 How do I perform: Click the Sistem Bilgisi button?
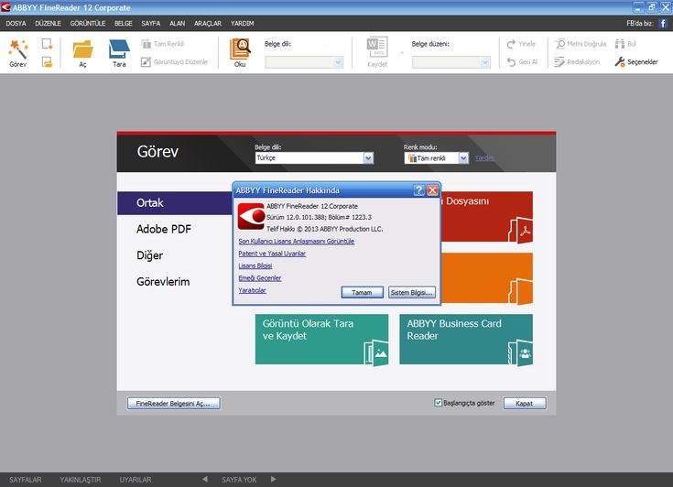tap(412, 292)
